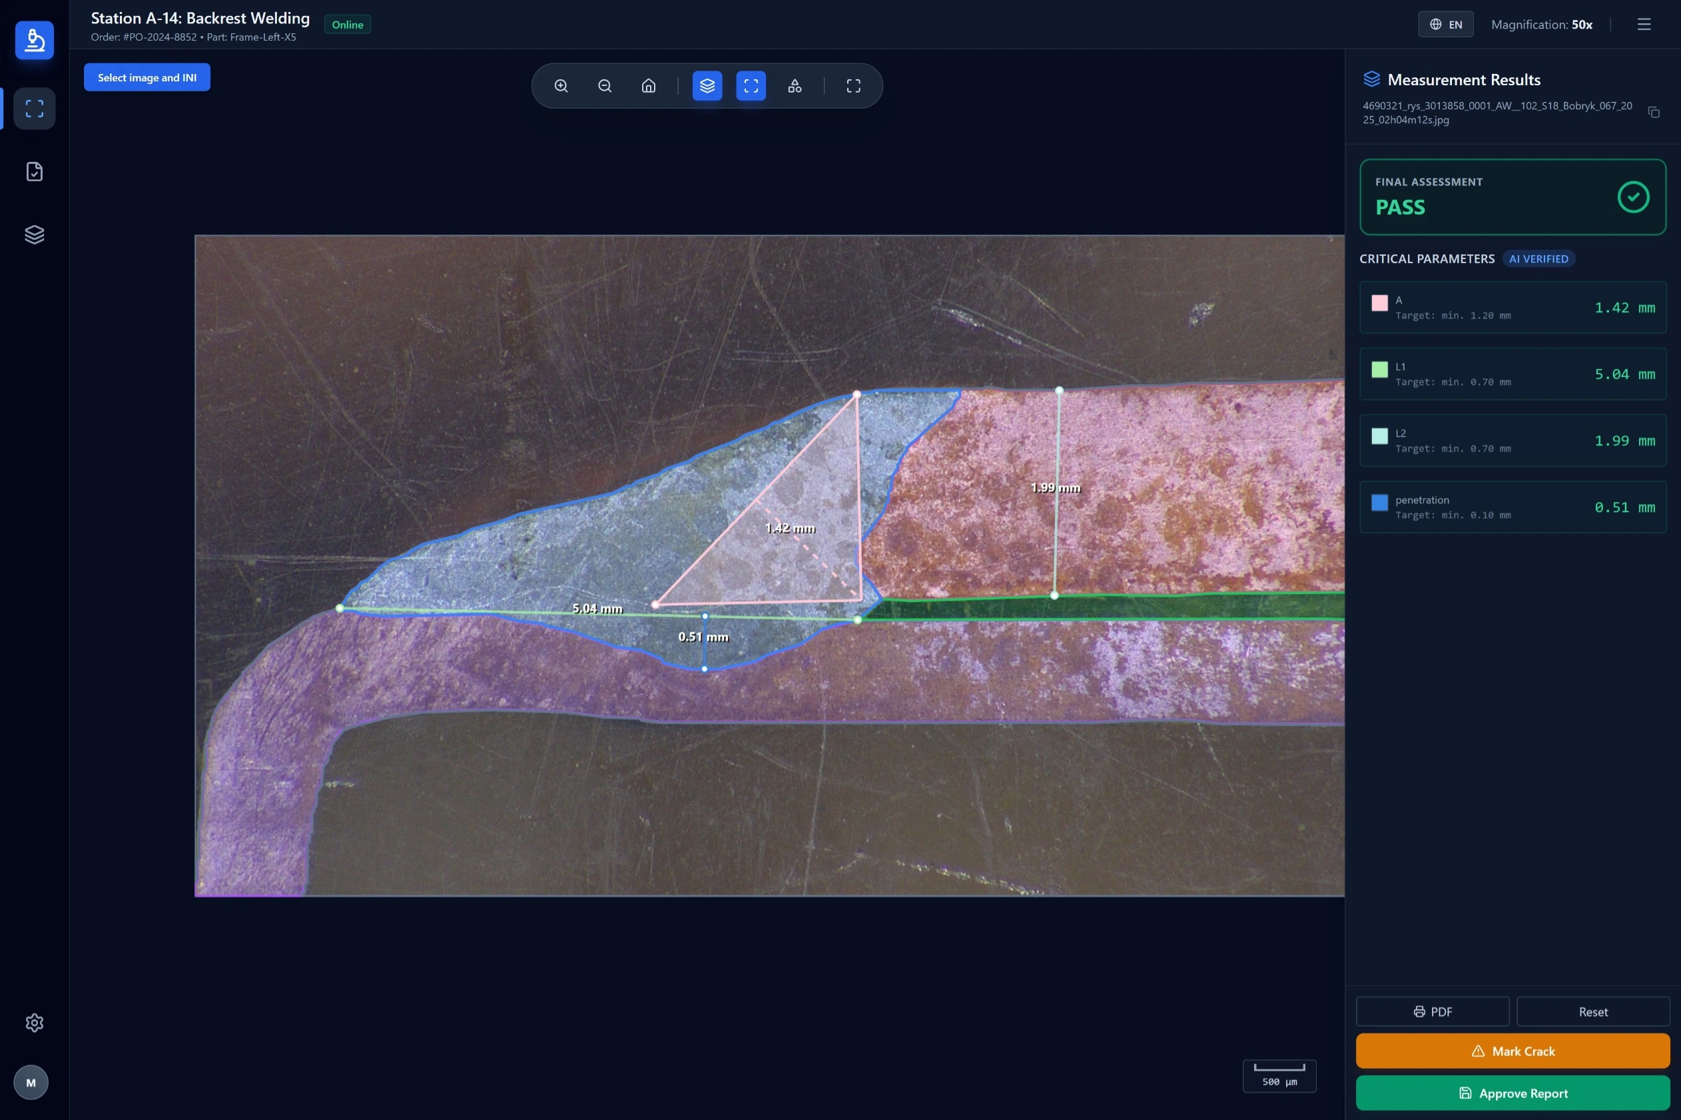The image size is (1681, 1120).
Task: Approve the inspection report
Action: pos(1513,1093)
